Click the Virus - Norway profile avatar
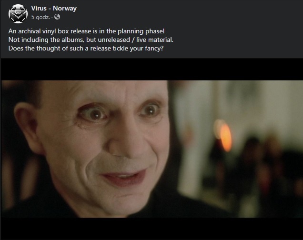The width and height of the screenshot is (303, 240). (18, 14)
